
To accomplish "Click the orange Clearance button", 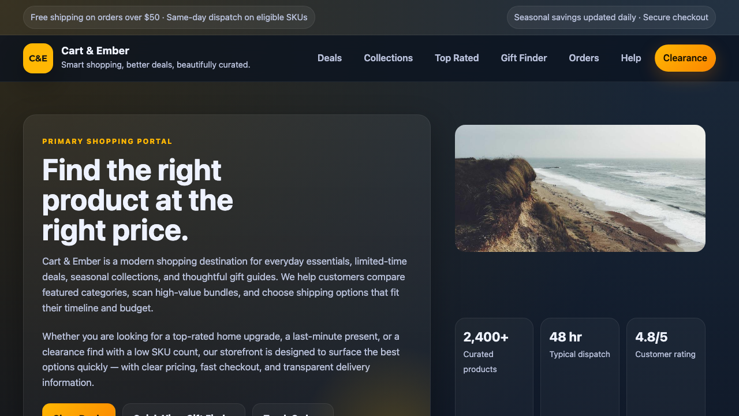I will [685, 58].
